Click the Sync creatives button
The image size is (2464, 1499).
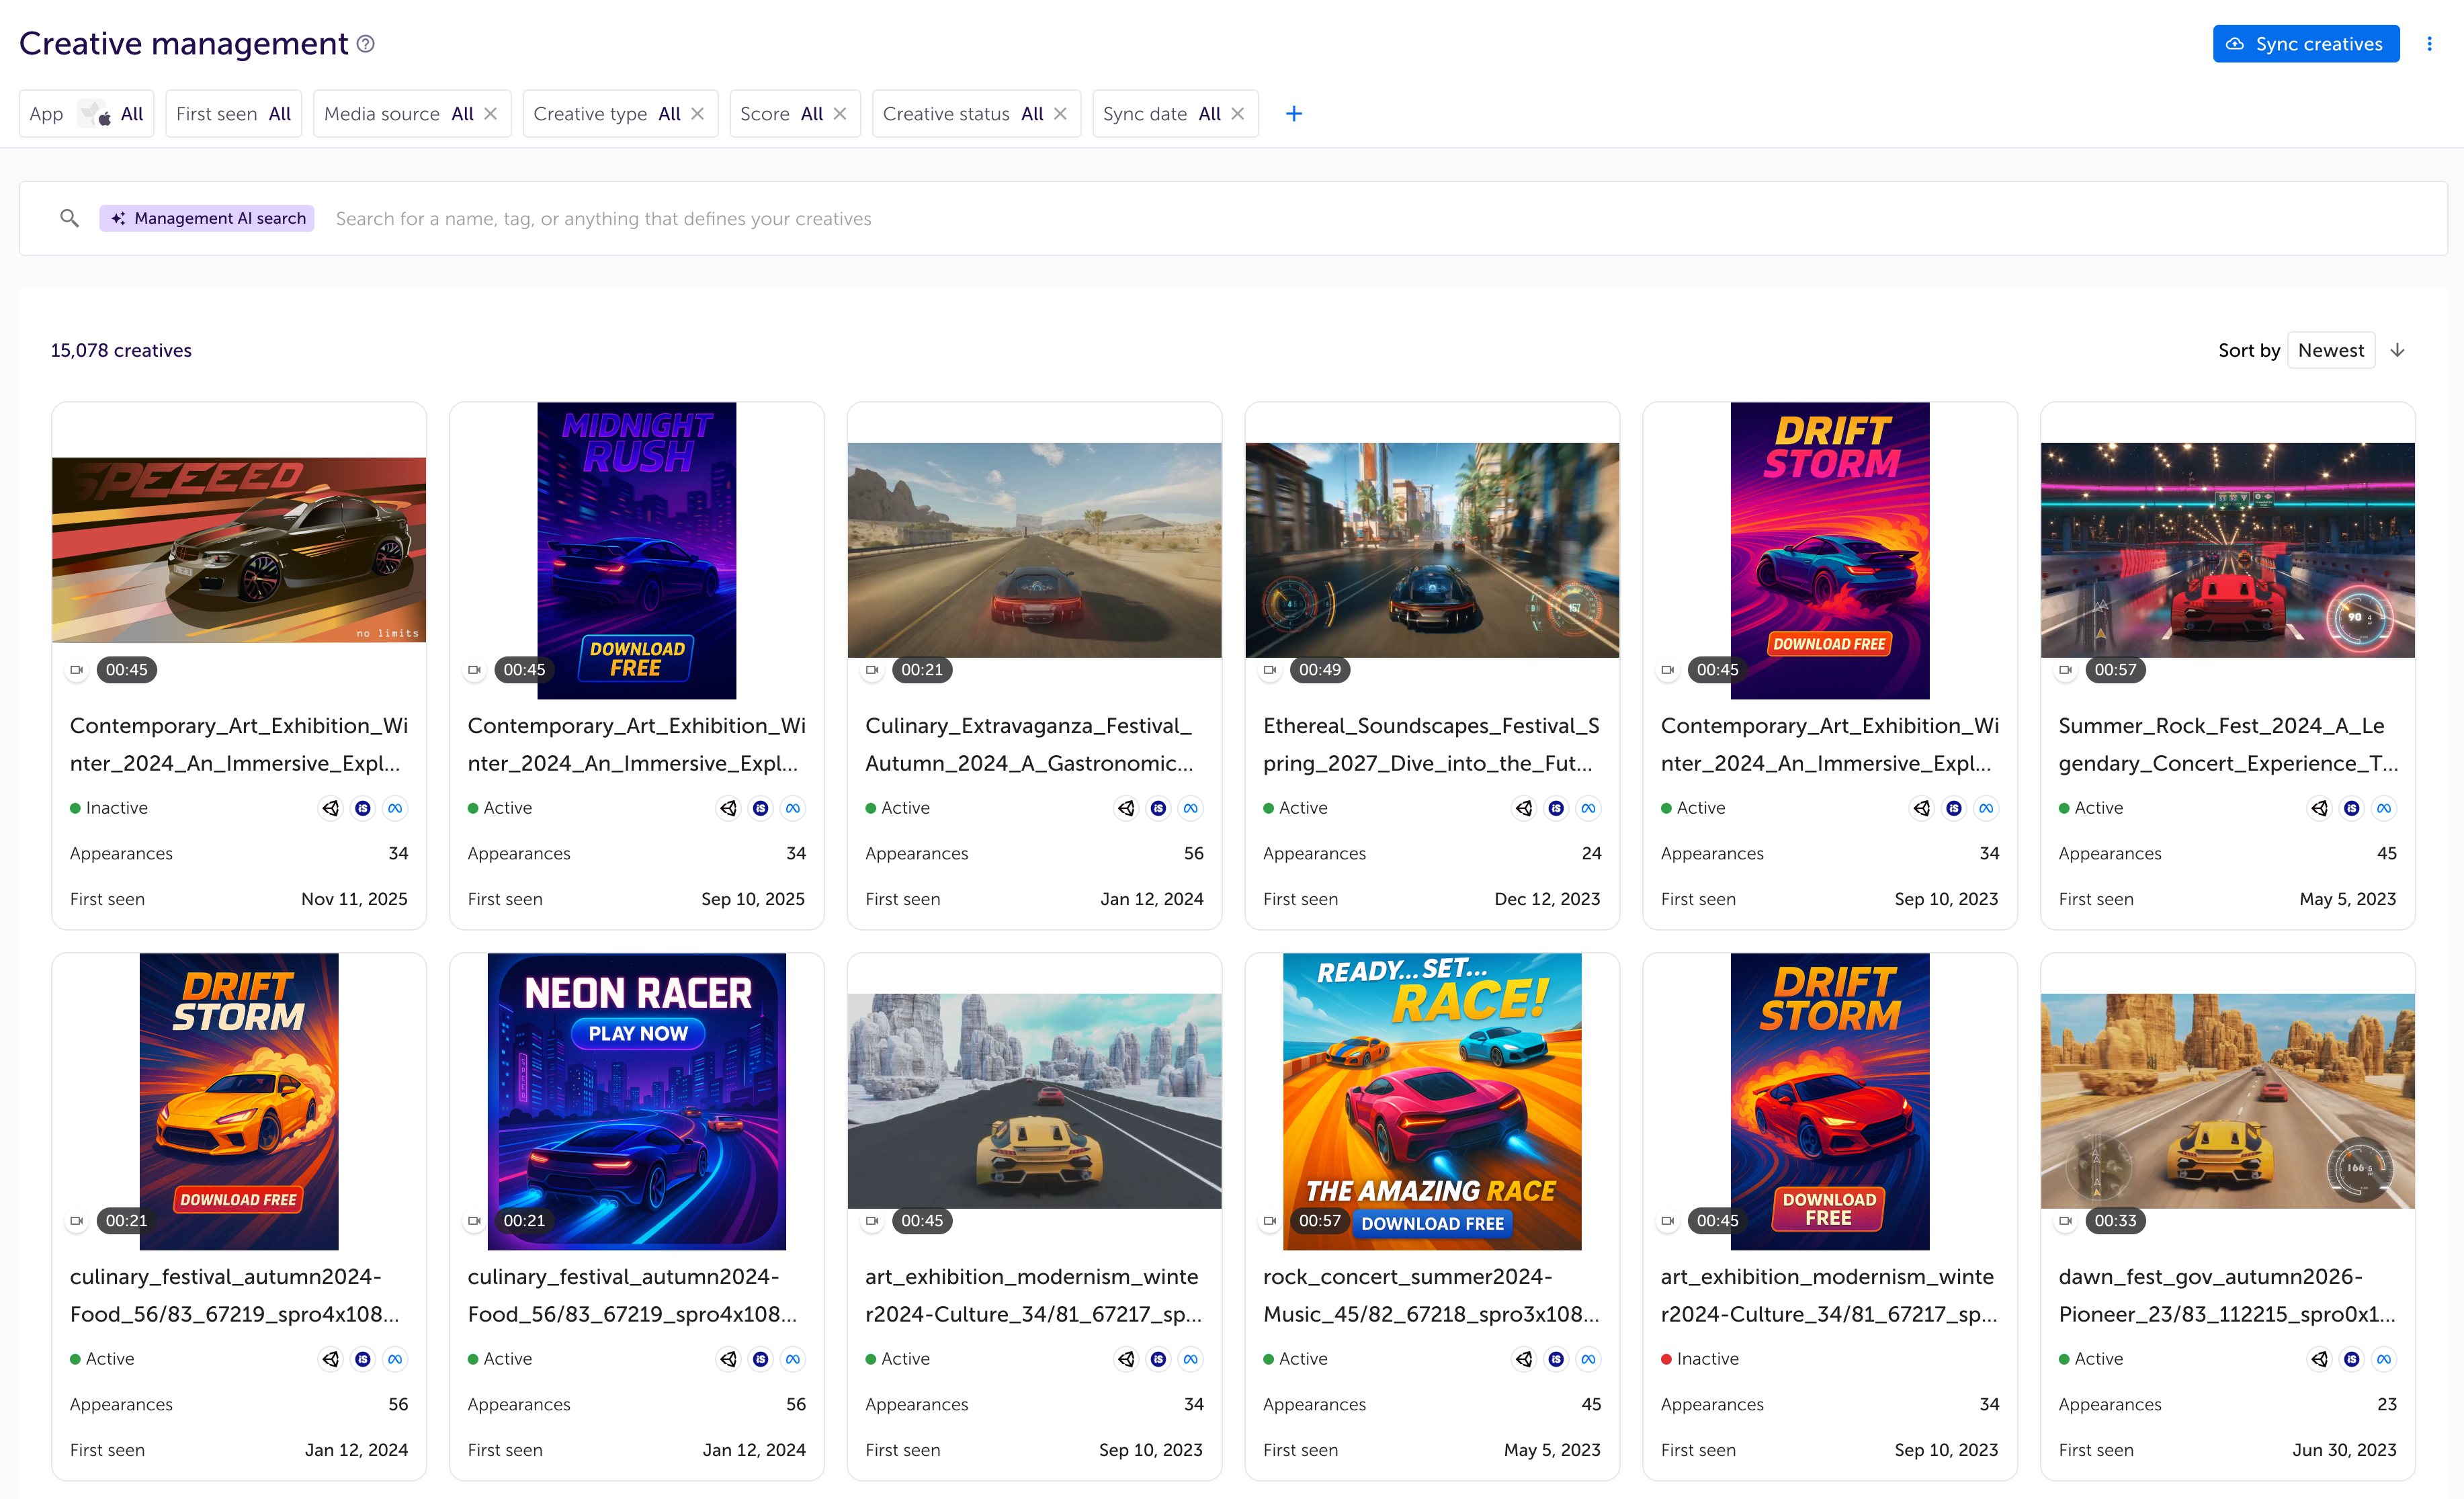[x=2305, y=44]
